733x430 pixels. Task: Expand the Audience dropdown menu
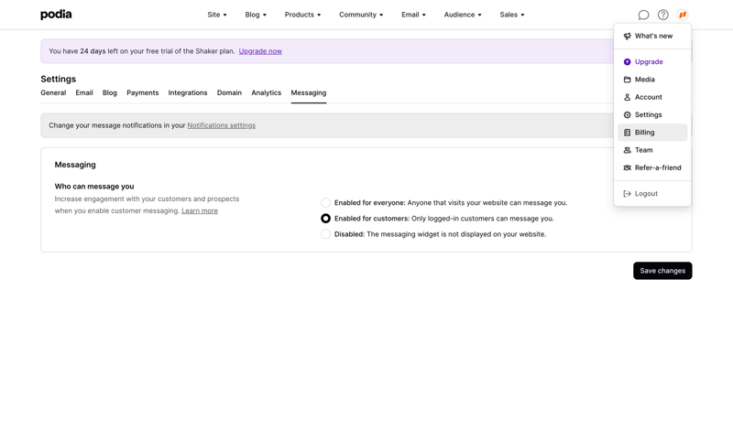tap(463, 15)
